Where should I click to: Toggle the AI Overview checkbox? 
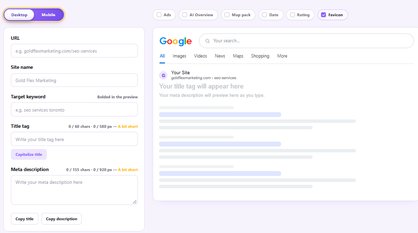(185, 15)
